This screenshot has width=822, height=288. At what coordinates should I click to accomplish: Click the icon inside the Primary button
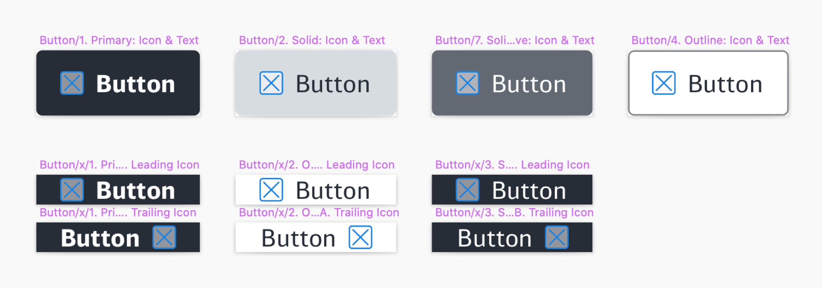pyautogui.click(x=72, y=83)
